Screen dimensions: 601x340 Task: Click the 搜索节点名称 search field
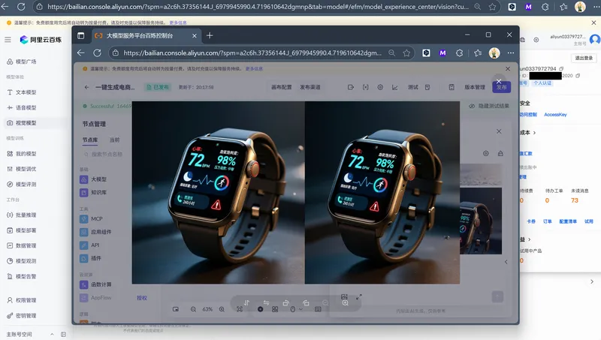[x=103, y=155]
